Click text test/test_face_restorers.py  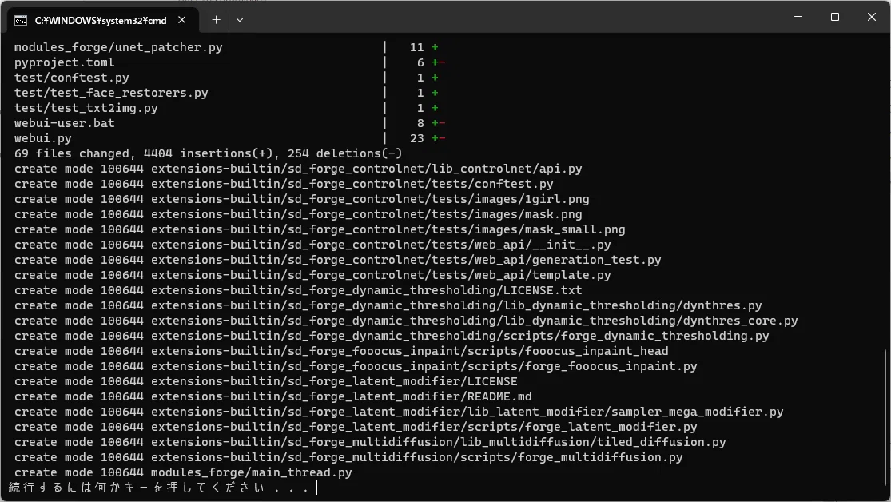111,93
